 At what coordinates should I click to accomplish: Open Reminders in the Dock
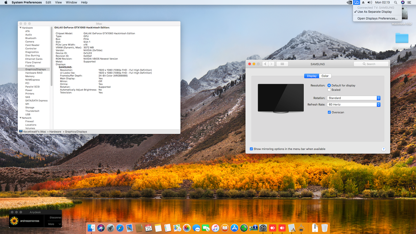167,228
